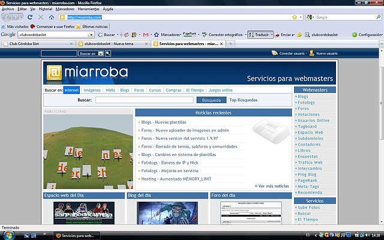
Task: Open the Marcadores menu in menu bar
Action: tap(65, 9)
